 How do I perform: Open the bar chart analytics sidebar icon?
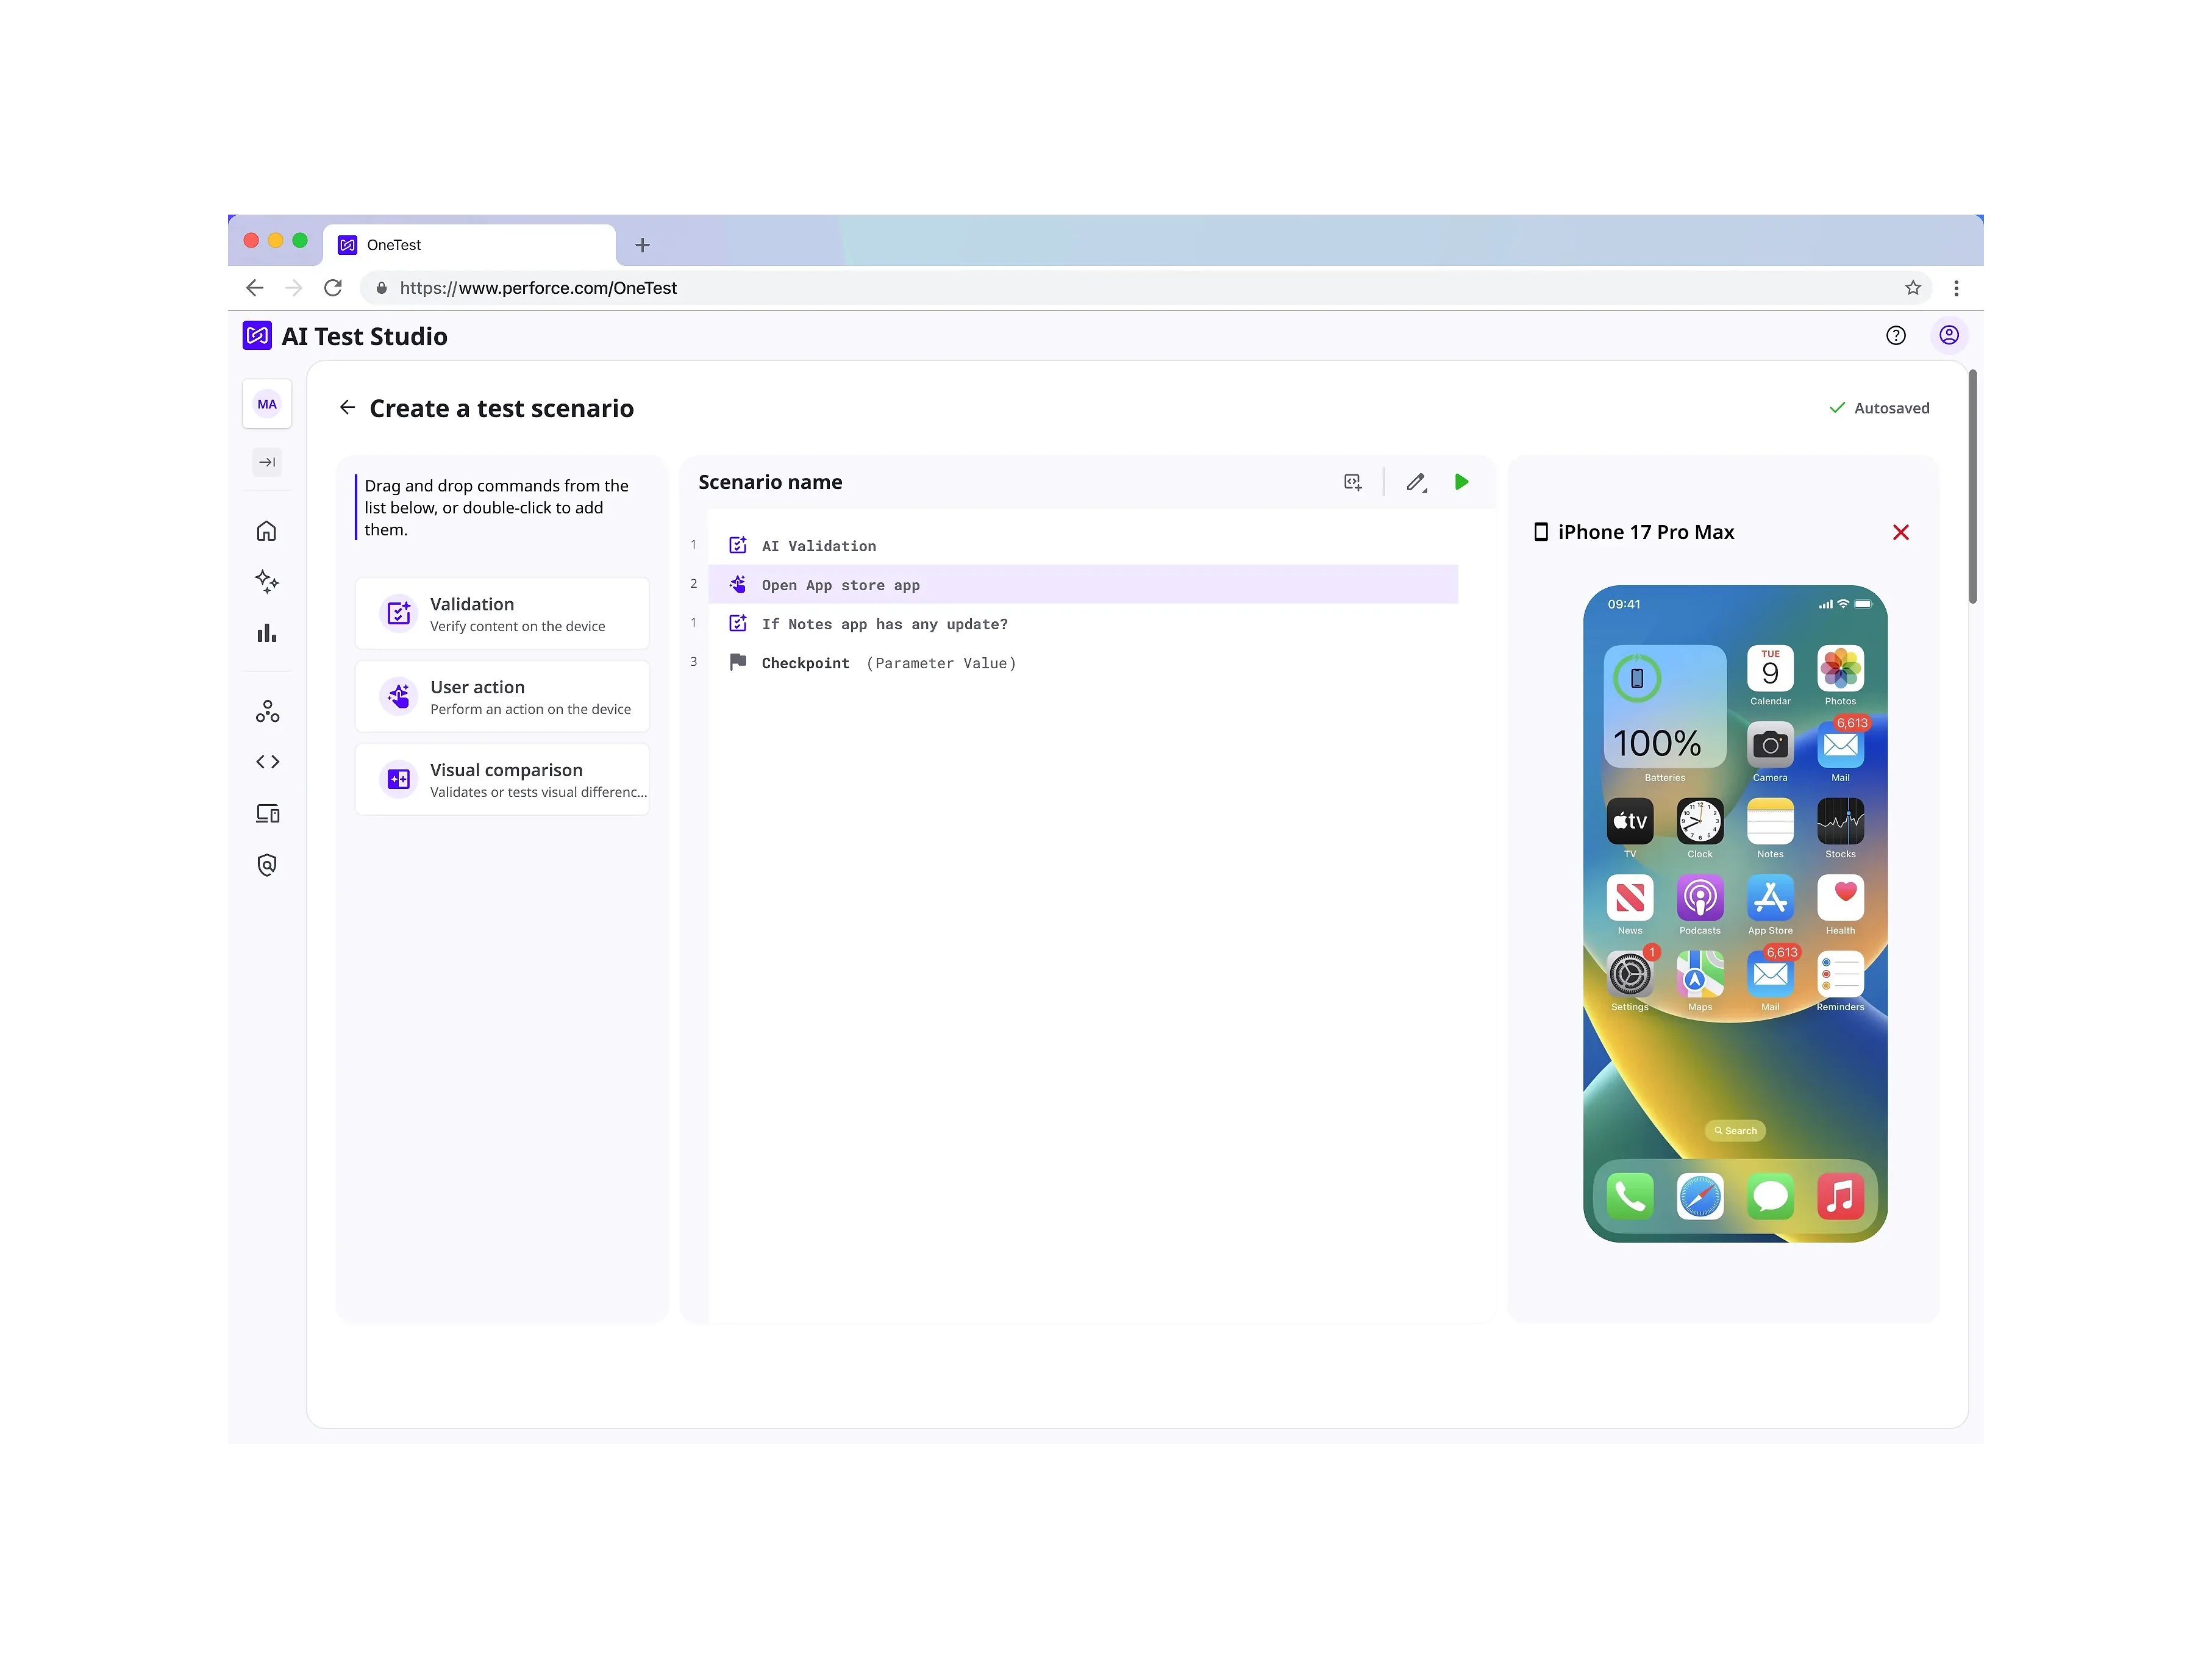(x=266, y=633)
